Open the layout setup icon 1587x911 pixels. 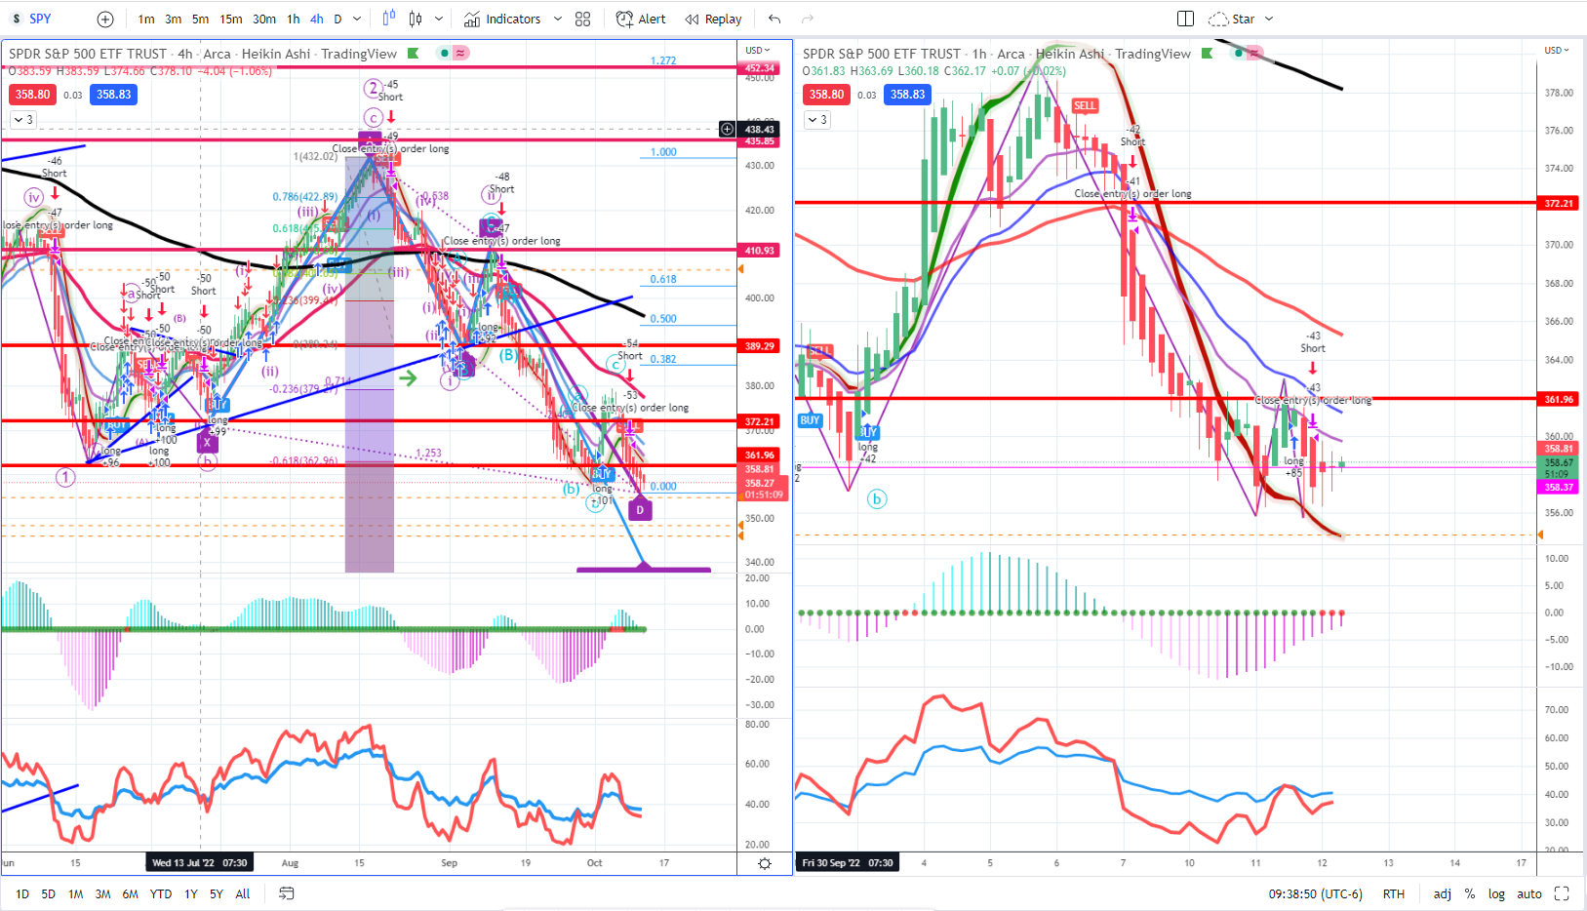(1185, 19)
